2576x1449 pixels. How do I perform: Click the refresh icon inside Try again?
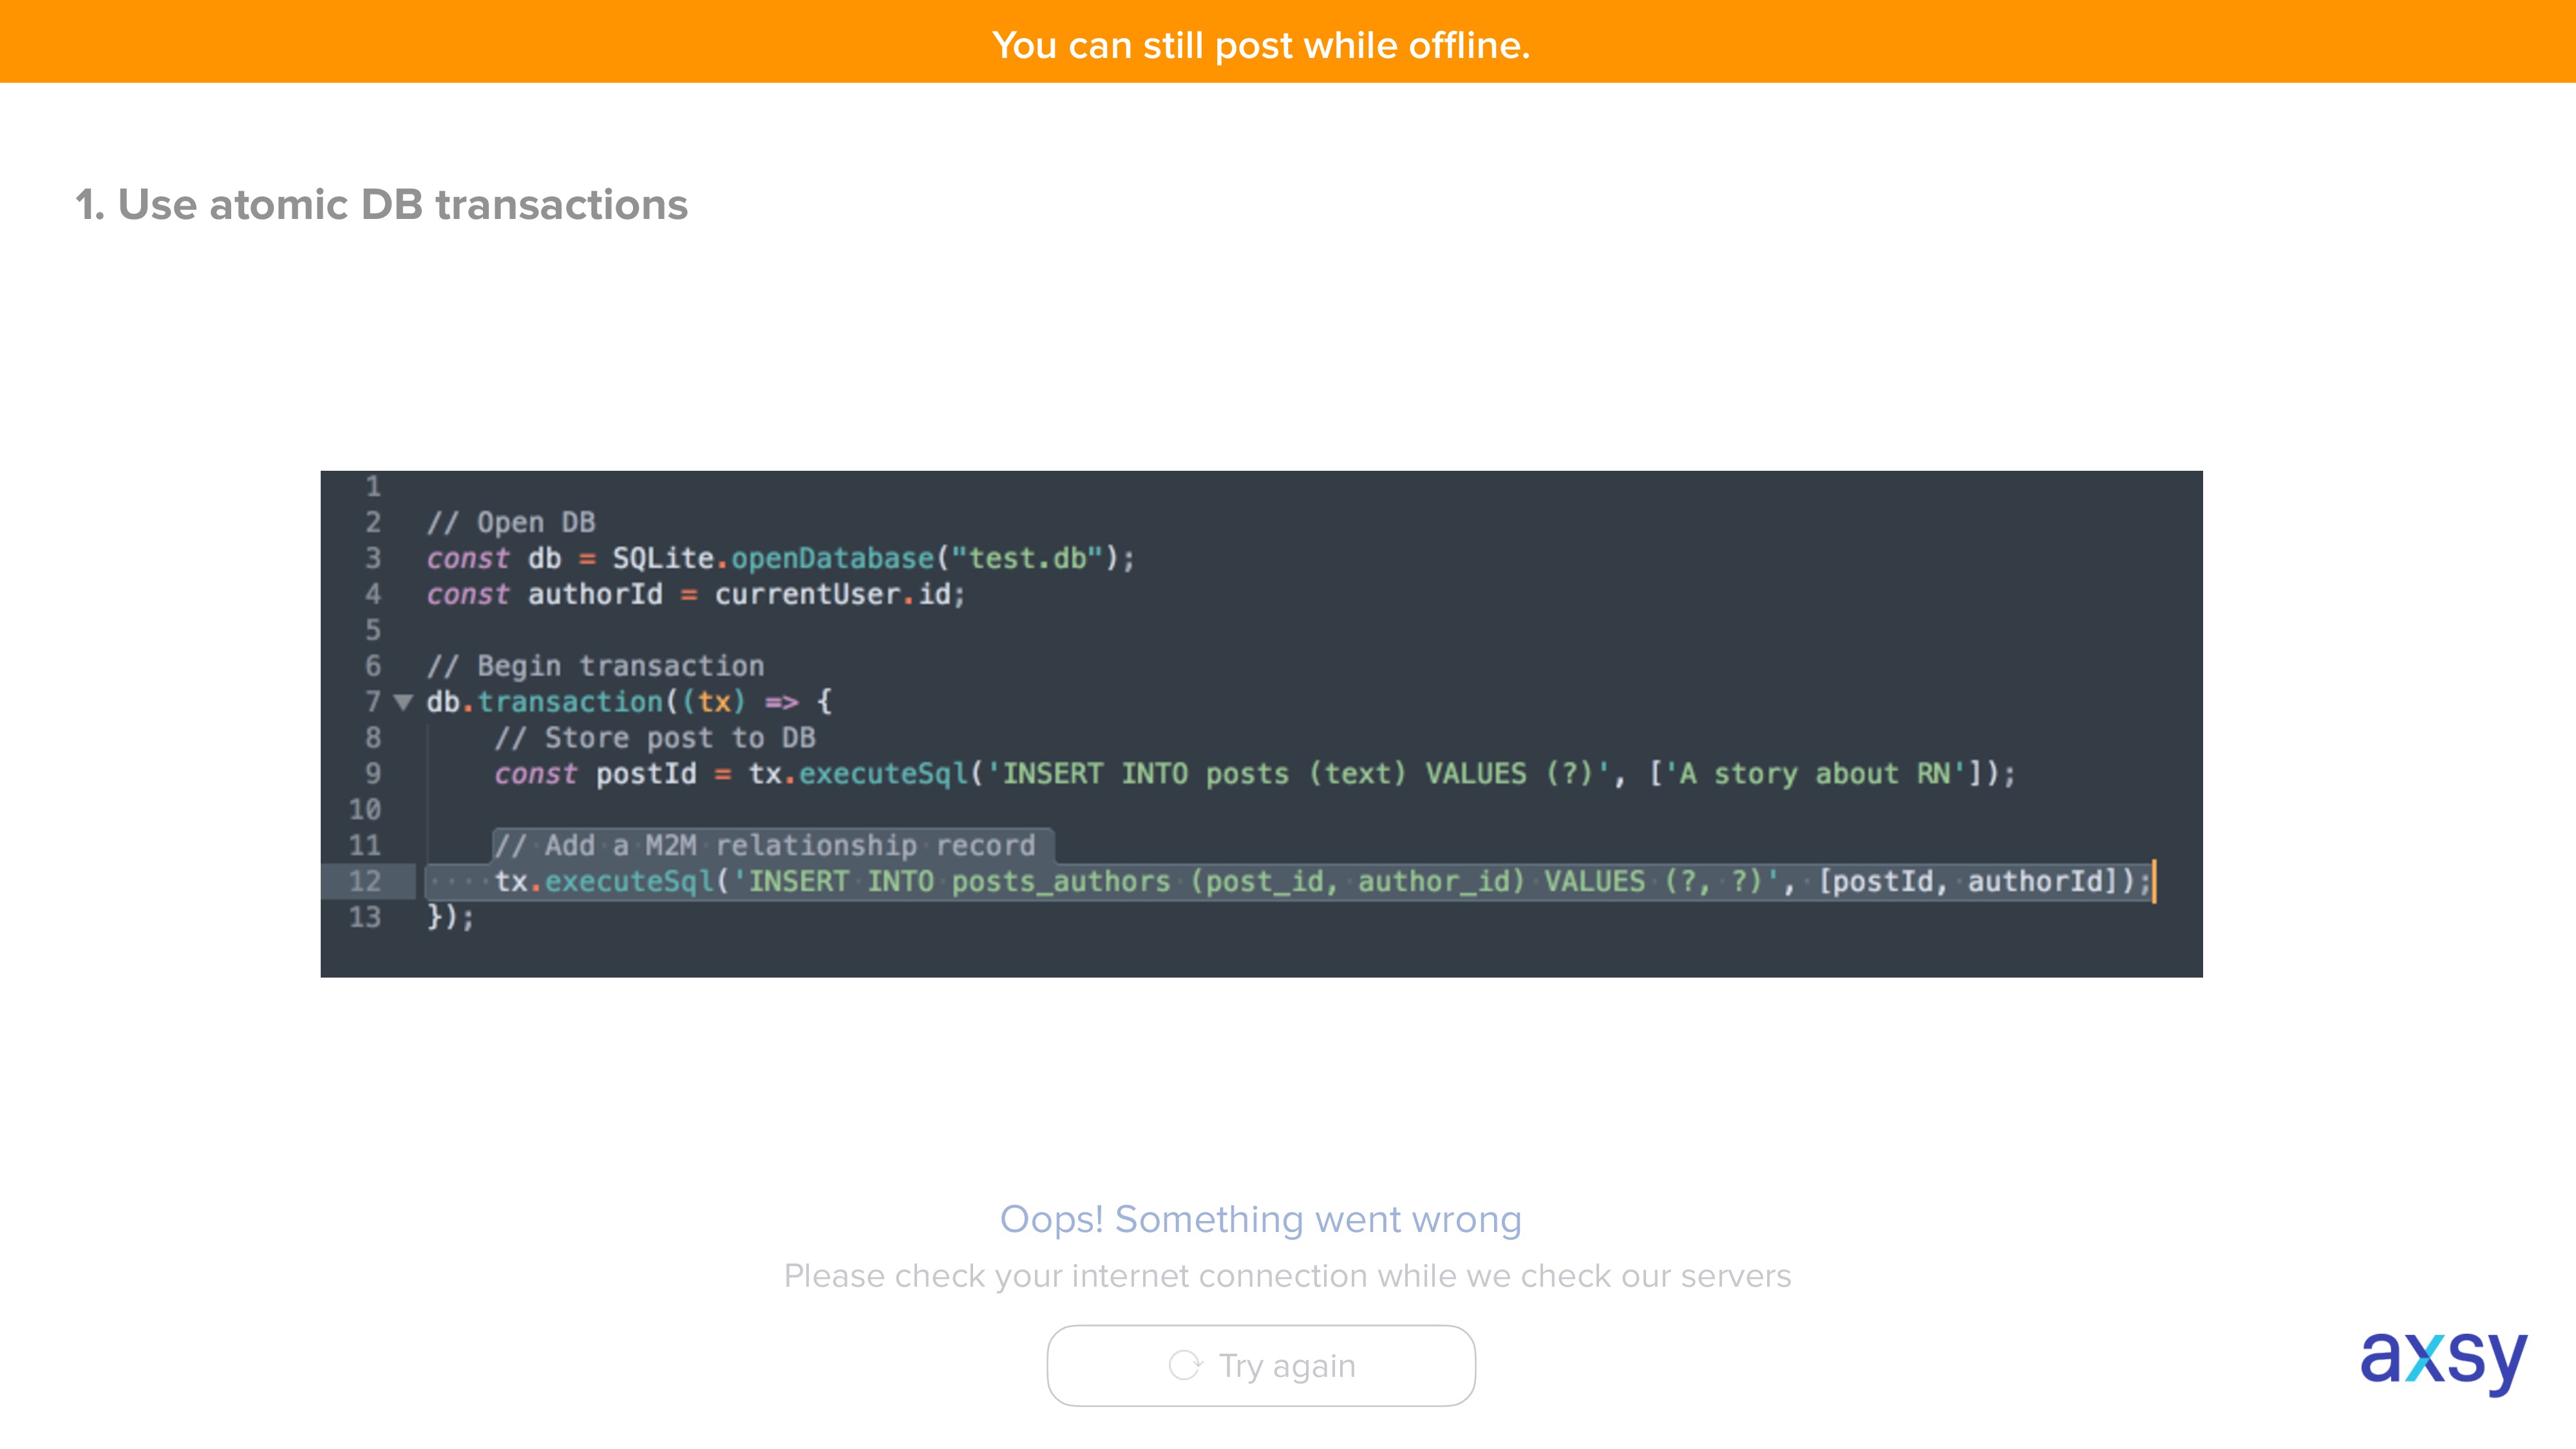tap(1185, 1365)
